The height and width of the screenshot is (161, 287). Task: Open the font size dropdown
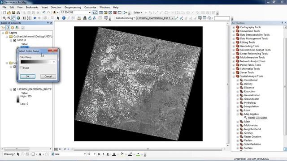tap(95, 154)
